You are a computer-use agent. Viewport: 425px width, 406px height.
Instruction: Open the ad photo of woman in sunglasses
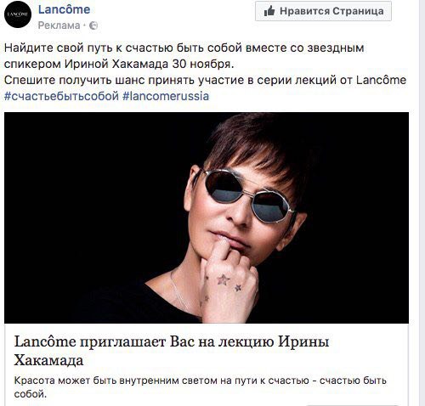(x=207, y=217)
